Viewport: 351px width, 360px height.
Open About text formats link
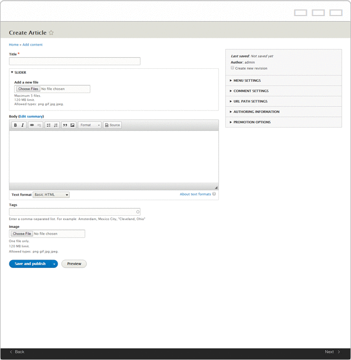click(195, 194)
